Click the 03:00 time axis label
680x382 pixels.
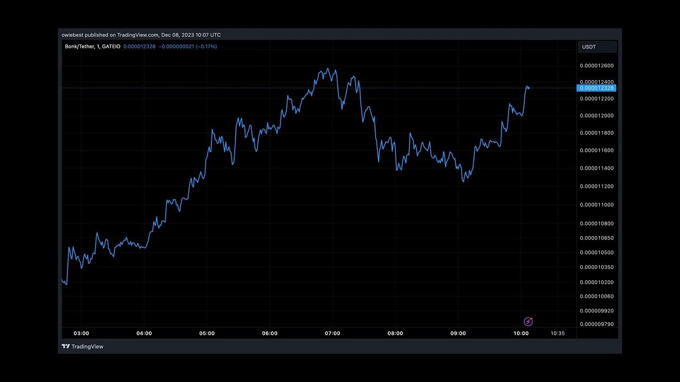pos(81,334)
